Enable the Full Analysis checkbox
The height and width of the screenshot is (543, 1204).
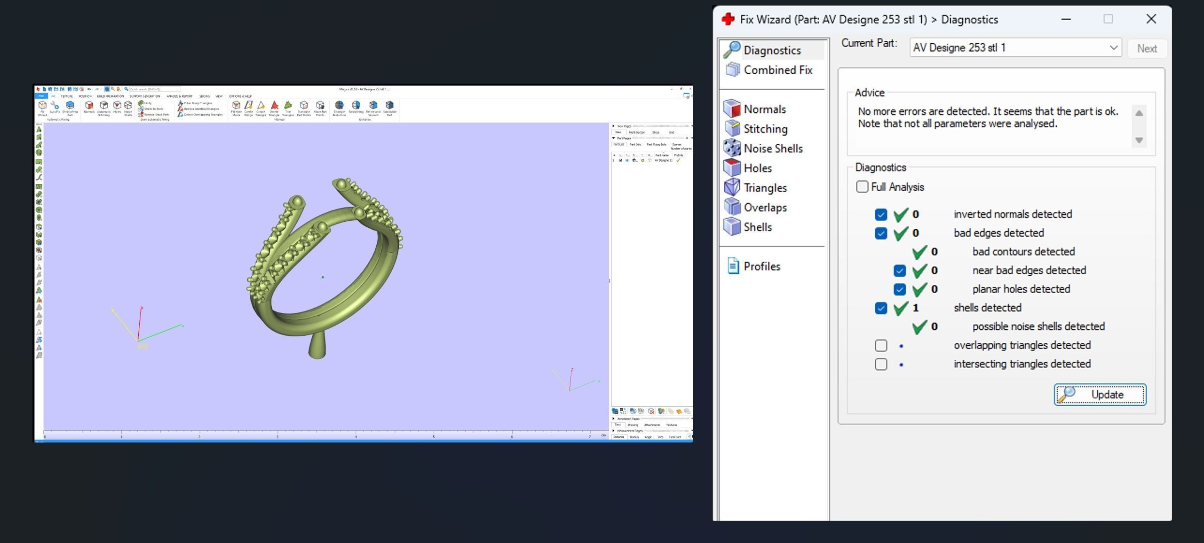(x=862, y=187)
